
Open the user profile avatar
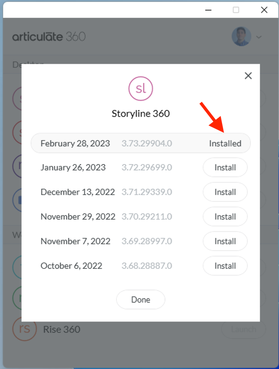coord(241,37)
